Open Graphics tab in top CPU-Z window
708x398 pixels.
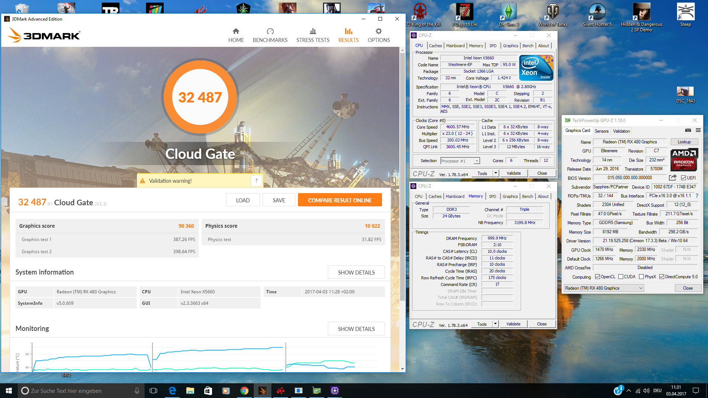click(510, 46)
